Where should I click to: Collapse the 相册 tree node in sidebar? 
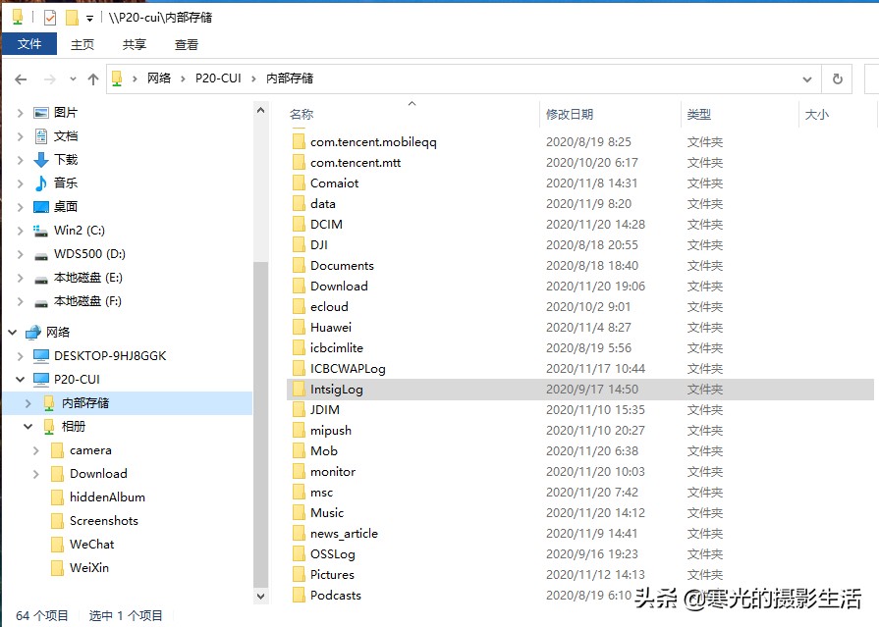[28, 426]
